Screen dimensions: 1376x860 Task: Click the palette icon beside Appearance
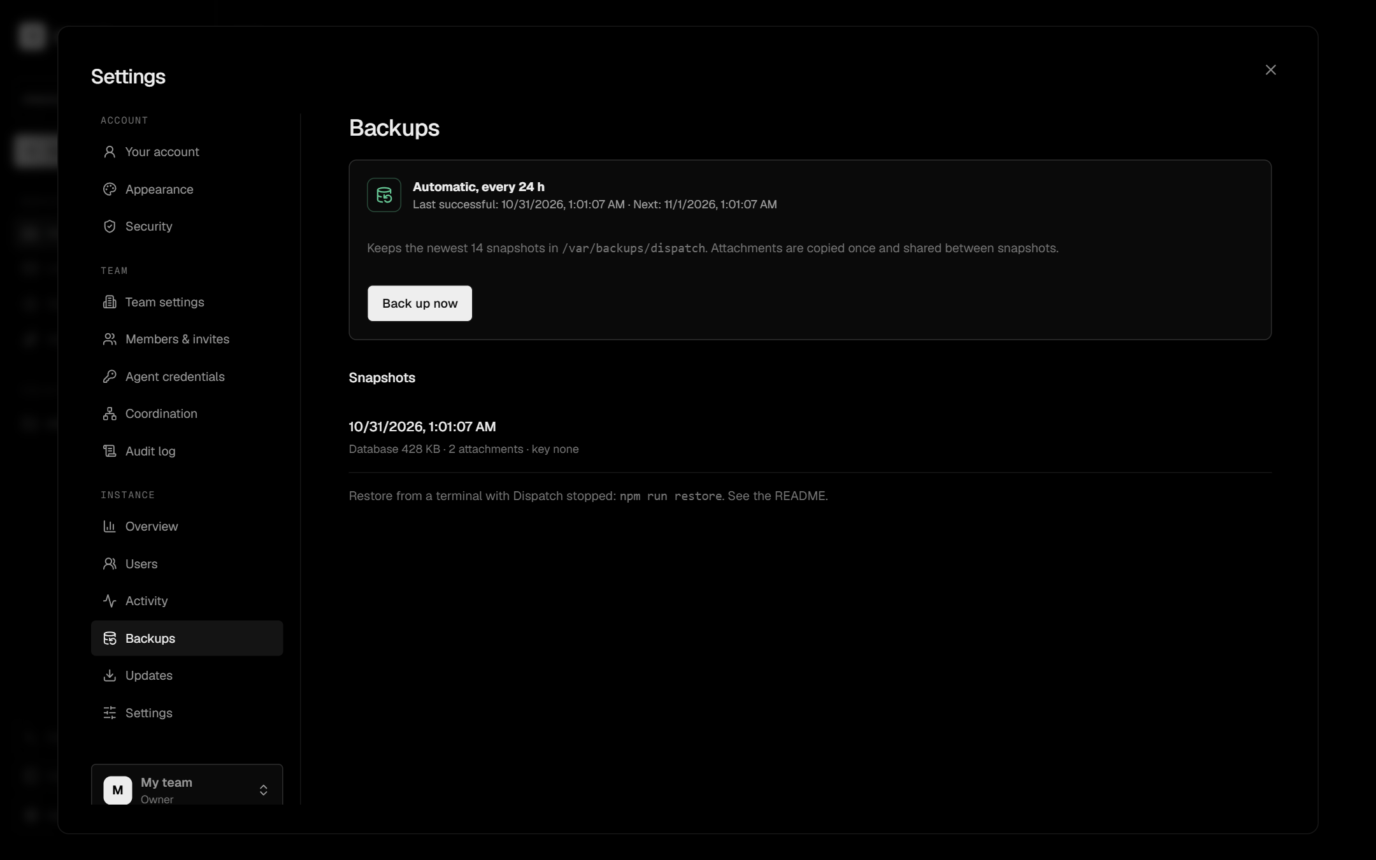tap(110, 189)
